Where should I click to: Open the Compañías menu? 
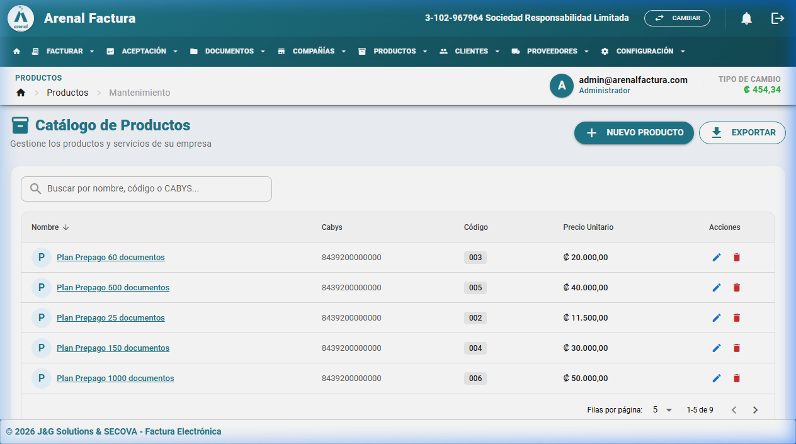312,52
